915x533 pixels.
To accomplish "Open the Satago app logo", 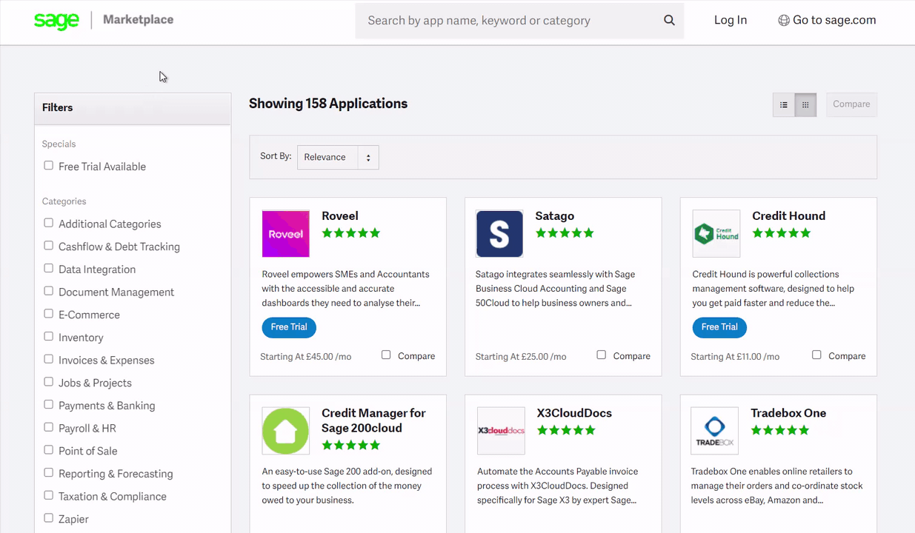I will [499, 234].
